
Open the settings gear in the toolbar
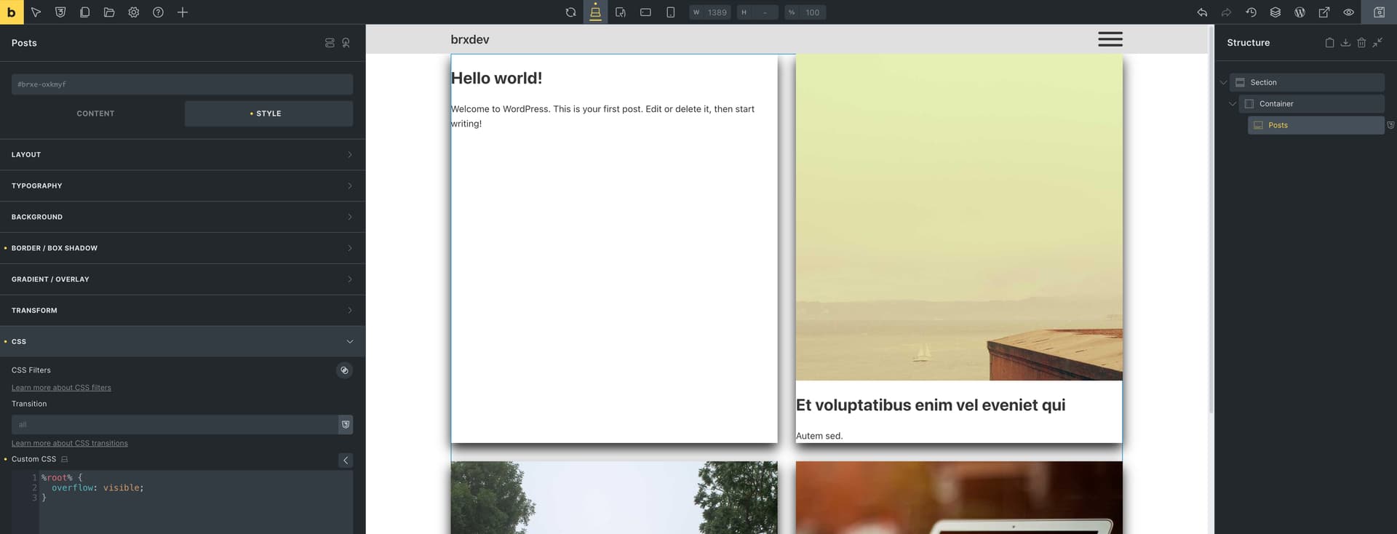pyautogui.click(x=134, y=12)
